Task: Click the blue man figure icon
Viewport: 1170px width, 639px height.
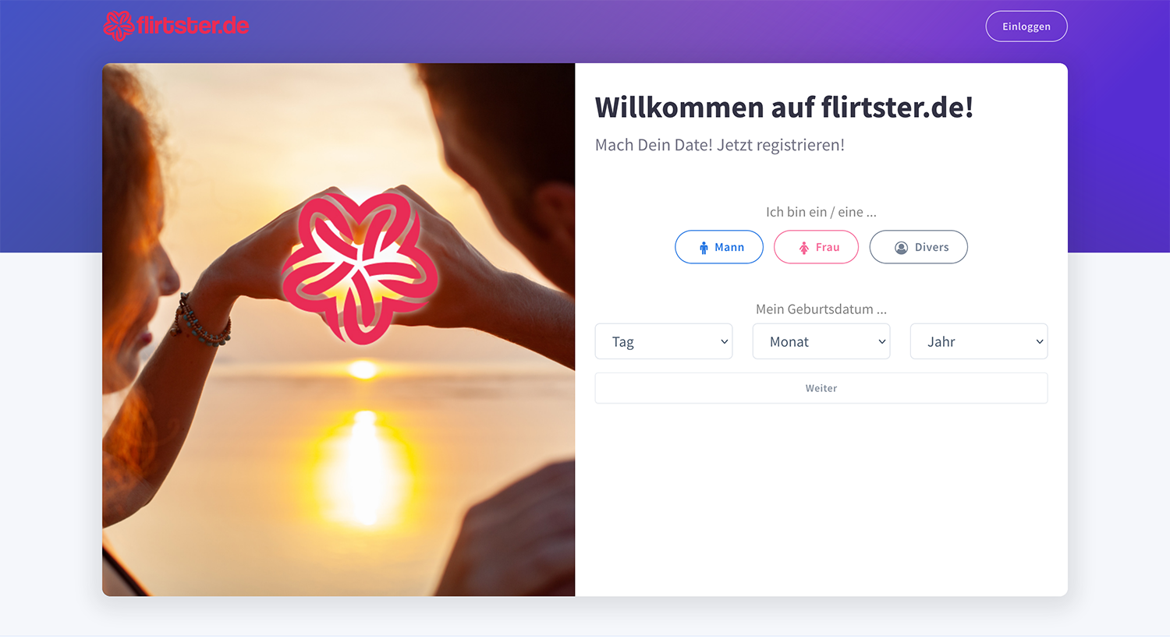Action: click(704, 248)
